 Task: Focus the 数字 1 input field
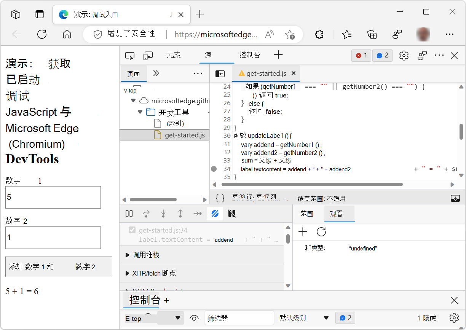pos(53,197)
